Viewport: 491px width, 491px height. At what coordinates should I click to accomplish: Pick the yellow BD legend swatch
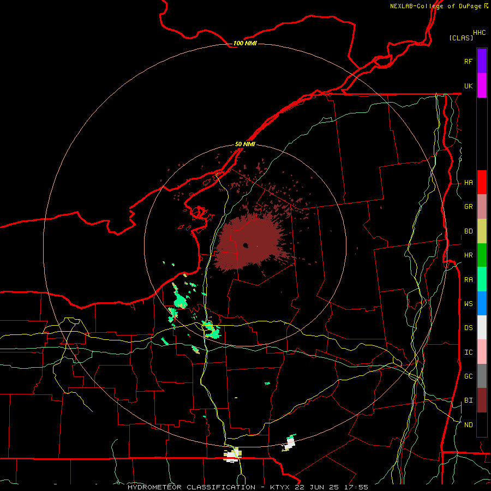click(482, 231)
